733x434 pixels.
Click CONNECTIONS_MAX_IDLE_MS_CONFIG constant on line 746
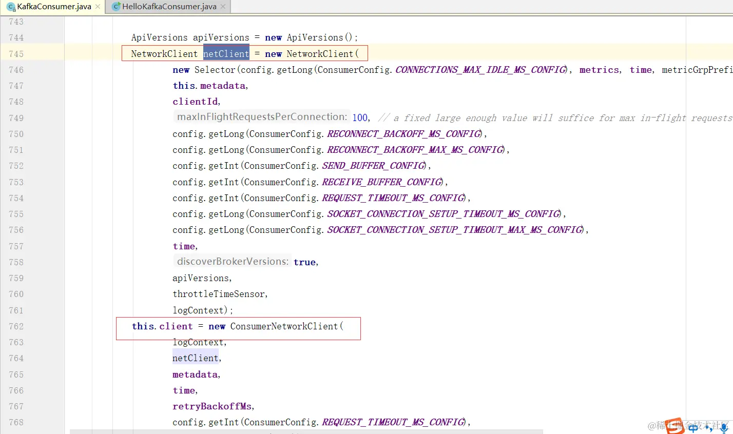[480, 70]
